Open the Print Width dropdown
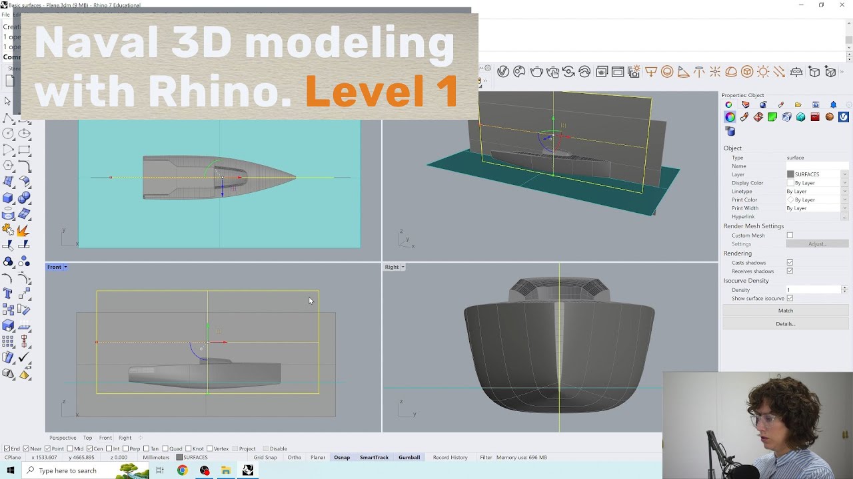Image resolution: width=853 pixels, height=479 pixels. [x=844, y=208]
